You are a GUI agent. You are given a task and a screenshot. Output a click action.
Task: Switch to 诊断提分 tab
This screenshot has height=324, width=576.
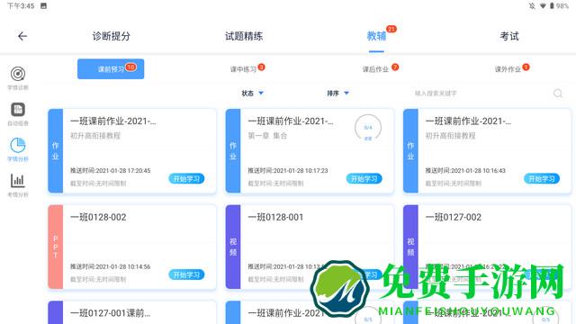112,36
